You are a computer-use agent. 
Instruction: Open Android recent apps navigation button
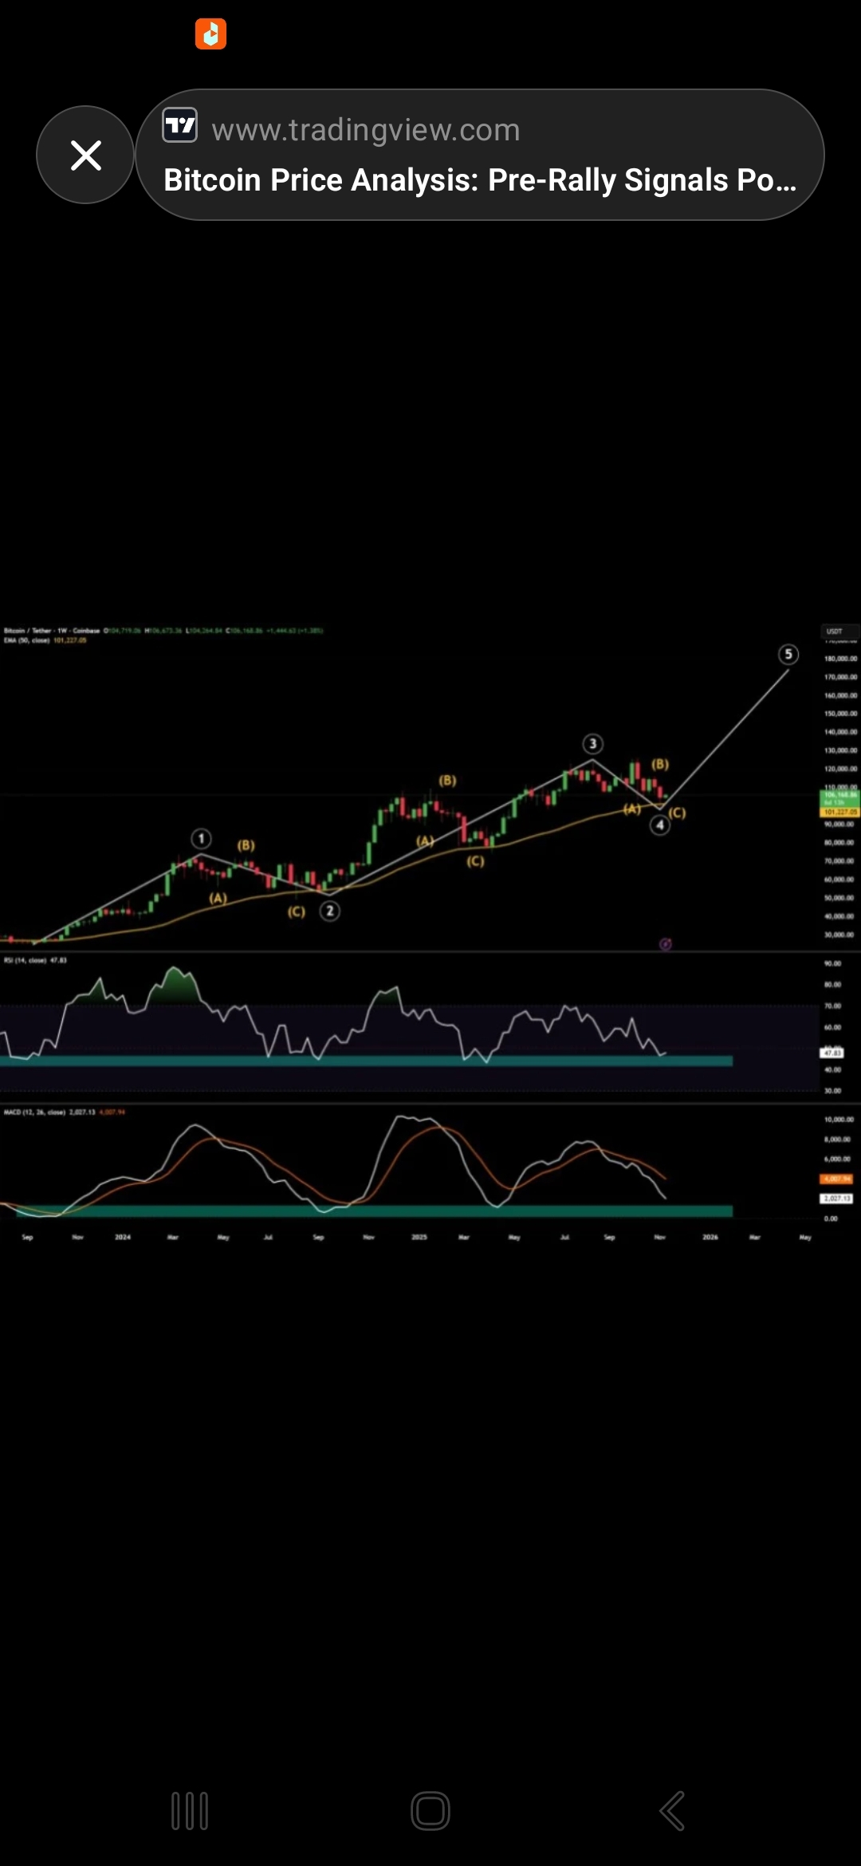click(x=190, y=1811)
